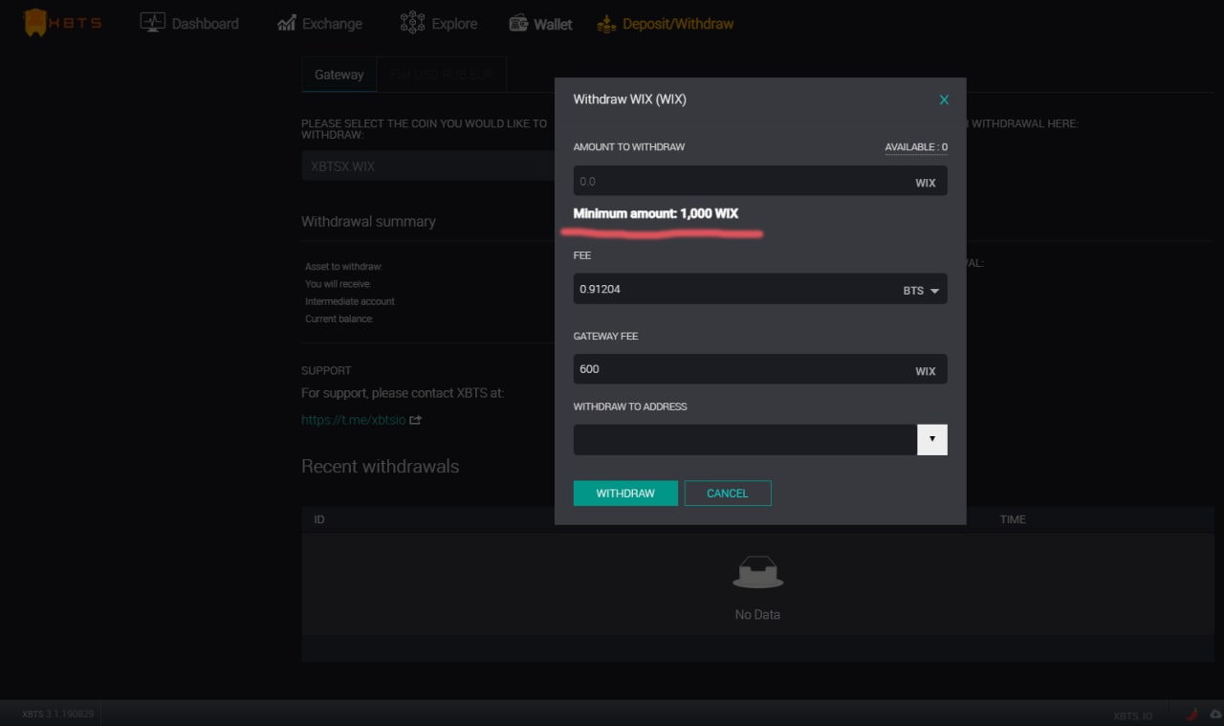Image resolution: width=1224 pixels, height=726 pixels.
Task: Click the Minimum amount: 1,000 WIX text
Action: tap(656, 213)
